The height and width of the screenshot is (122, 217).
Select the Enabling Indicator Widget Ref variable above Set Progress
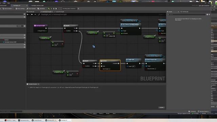[x=129, y=21]
